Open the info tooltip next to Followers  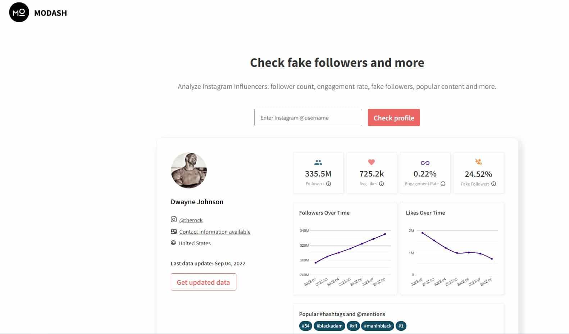329,183
